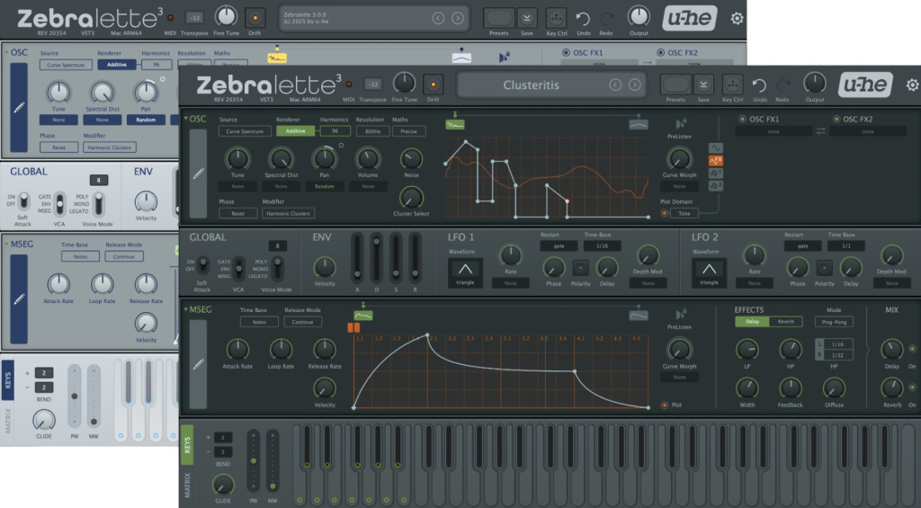Open the LFO 1 Time Base 1/16 dropdown
The width and height of the screenshot is (921, 508).
click(602, 246)
